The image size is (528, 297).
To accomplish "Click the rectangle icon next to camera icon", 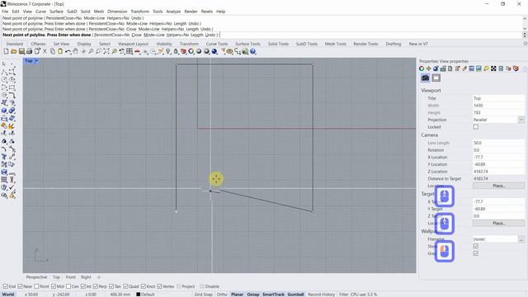I will click(x=436, y=78).
